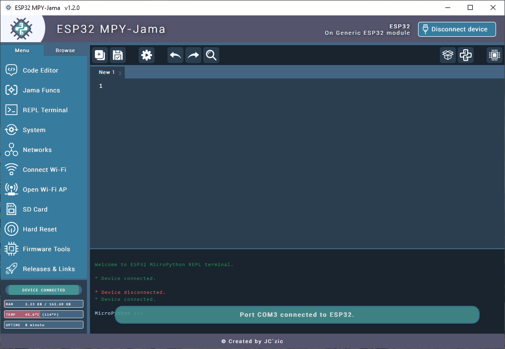The width and height of the screenshot is (505, 349).
Task: Click the Jama Funcs target icon
Action: (x=11, y=90)
